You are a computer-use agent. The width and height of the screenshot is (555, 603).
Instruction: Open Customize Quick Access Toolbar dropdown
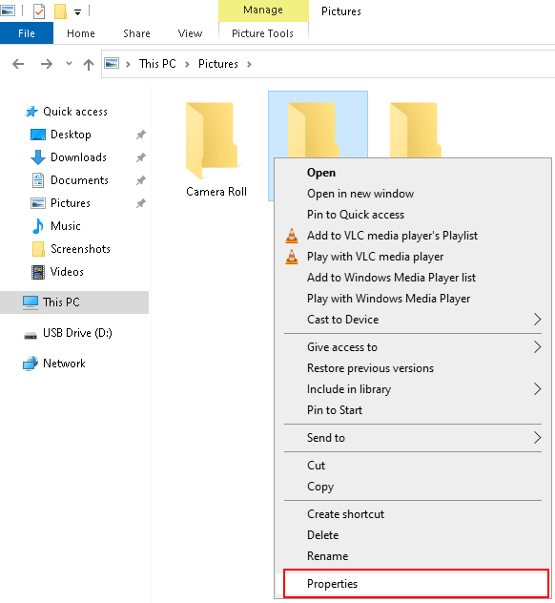pos(77,12)
